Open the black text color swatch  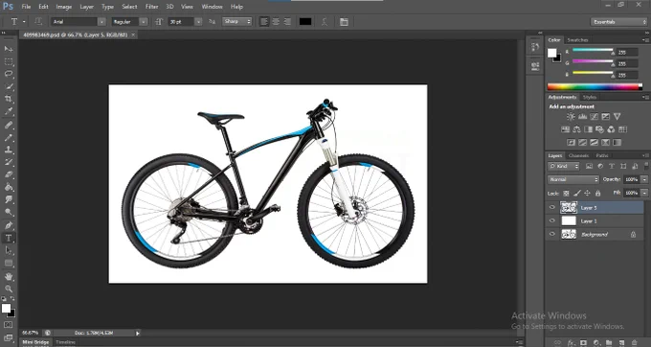(305, 22)
